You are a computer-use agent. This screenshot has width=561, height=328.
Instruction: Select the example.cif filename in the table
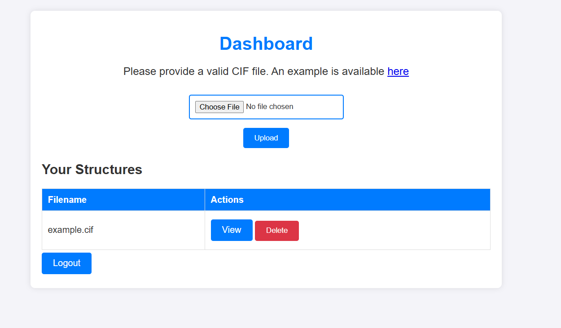click(x=70, y=230)
